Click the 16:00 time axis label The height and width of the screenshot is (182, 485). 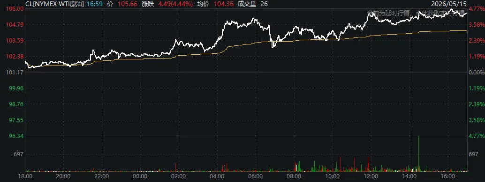tap(447, 176)
